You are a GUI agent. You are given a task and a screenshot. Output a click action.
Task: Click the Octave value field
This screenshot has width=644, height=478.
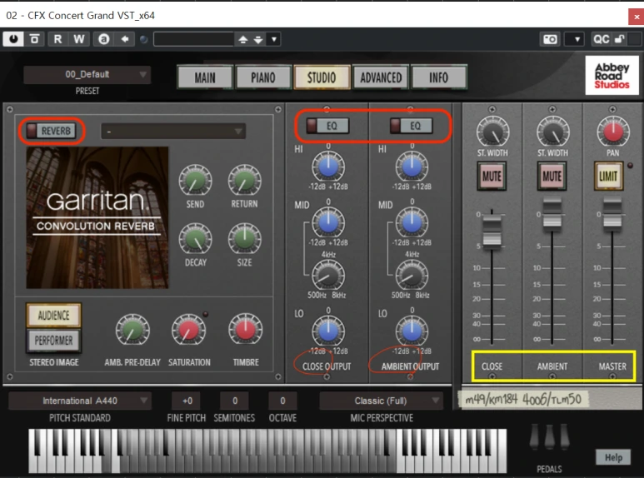tap(282, 401)
